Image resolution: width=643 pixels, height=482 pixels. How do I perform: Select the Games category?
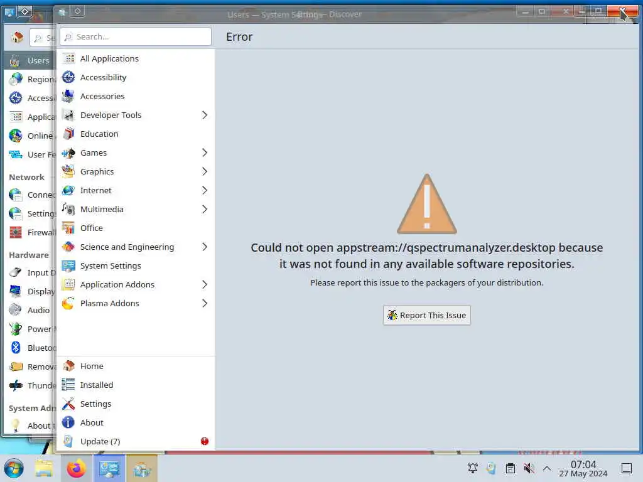click(136, 153)
